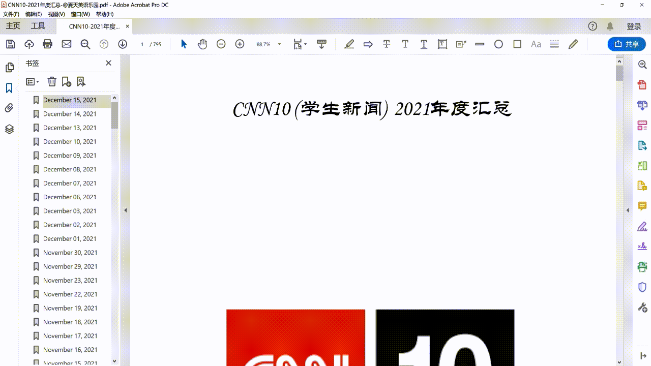Click the scrolling mode keyboard icon
Image resolution: width=651 pixels, height=366 pixels.
(321, 44)
